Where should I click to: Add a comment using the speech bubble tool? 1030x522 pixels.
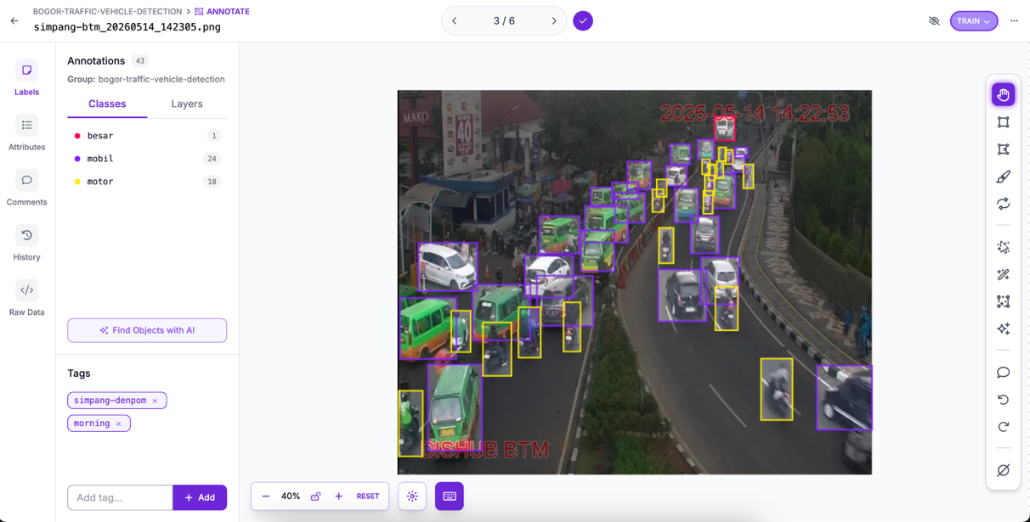(x=1003, y=372)
